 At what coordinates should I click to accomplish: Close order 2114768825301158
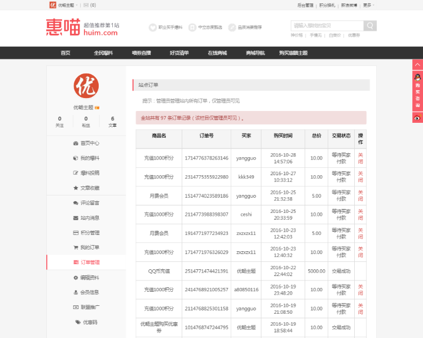[360, 309]
